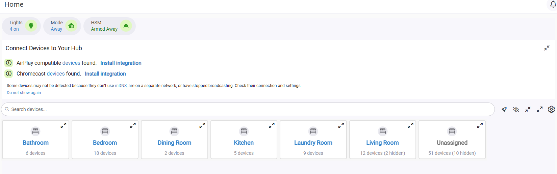Open the Kitchen room

point(244,143)
